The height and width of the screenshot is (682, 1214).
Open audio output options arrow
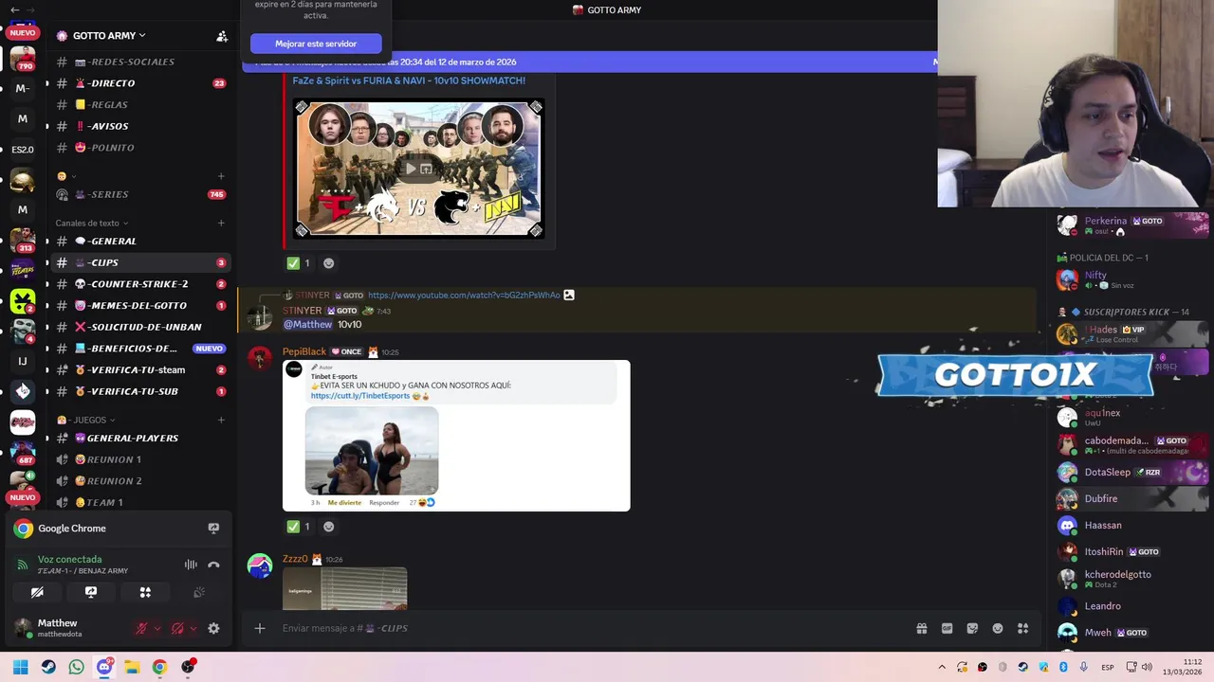[x=193, y=628]
